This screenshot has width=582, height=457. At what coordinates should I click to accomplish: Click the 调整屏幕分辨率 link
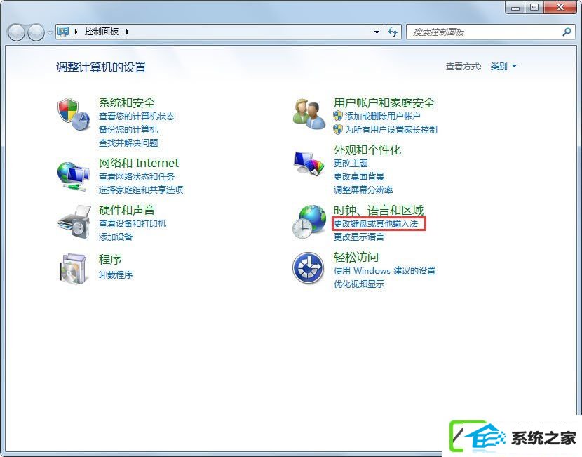(363, 190)
